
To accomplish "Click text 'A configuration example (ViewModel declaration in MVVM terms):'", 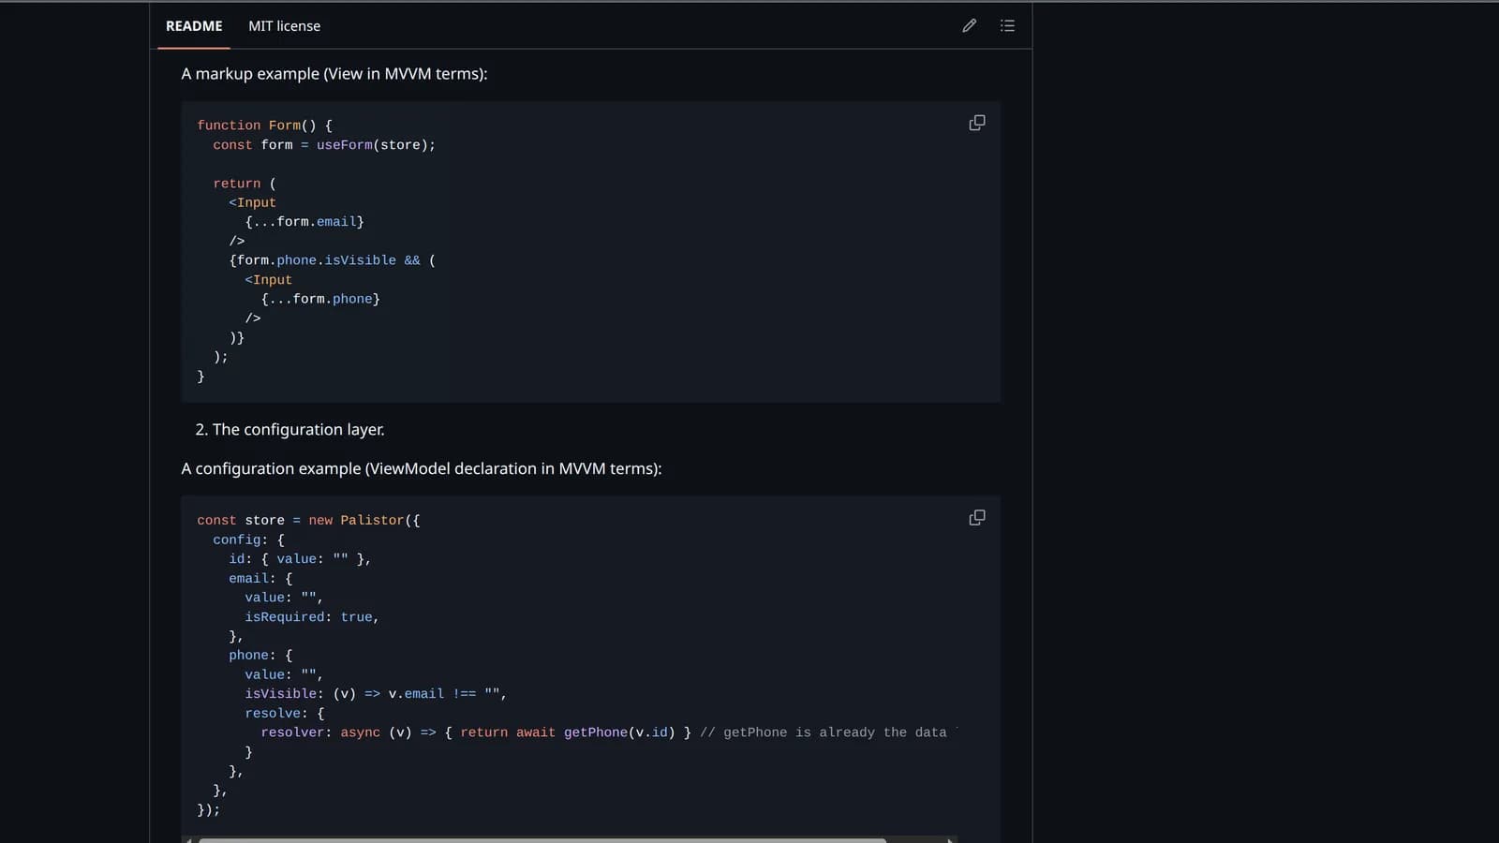I will click(422, 468).
